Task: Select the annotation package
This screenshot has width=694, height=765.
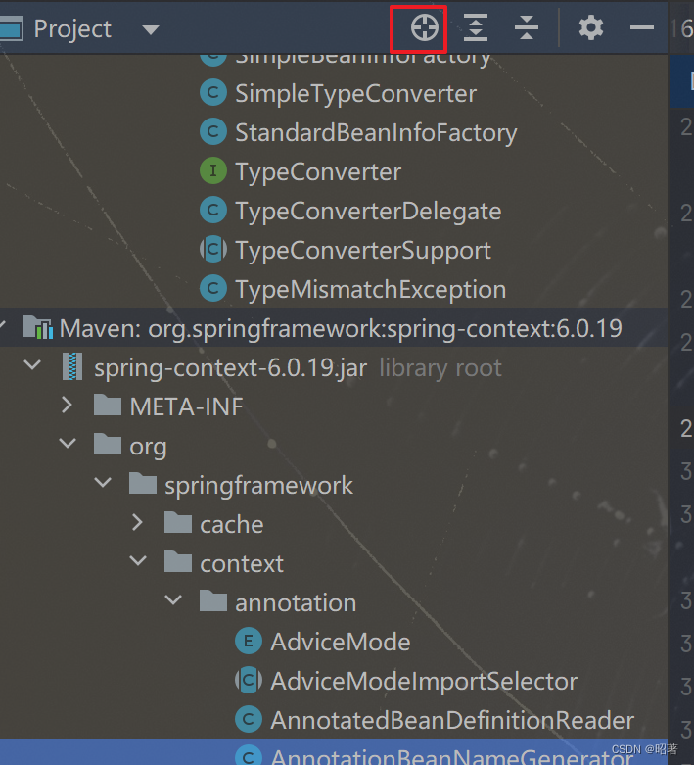Action: click(296, 603)
